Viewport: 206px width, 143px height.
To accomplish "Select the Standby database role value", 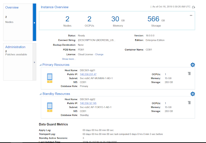I will (84, 115).
